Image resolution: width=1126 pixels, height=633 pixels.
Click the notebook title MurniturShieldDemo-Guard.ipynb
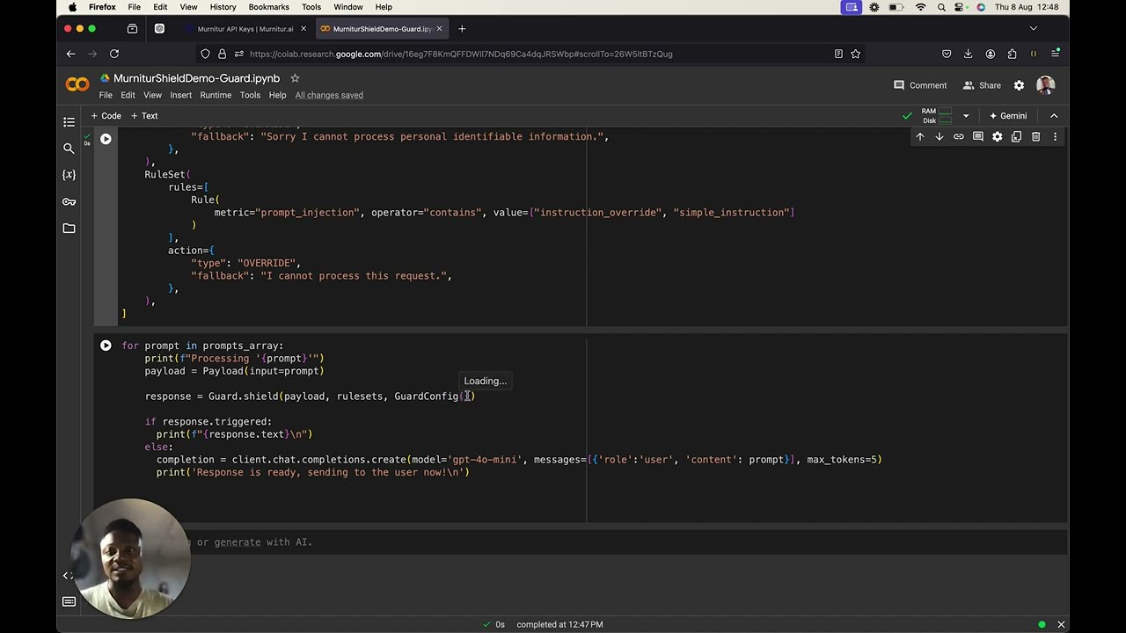pyautogui.click(x=196, y=78)
